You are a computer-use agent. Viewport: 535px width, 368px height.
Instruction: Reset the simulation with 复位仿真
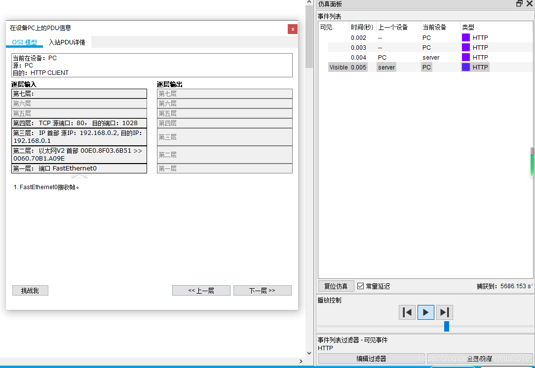pyautogui.click(x=336, y=286)
